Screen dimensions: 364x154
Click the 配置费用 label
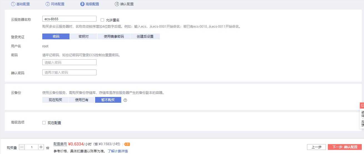pyautogui.click(x=60, y=144)
